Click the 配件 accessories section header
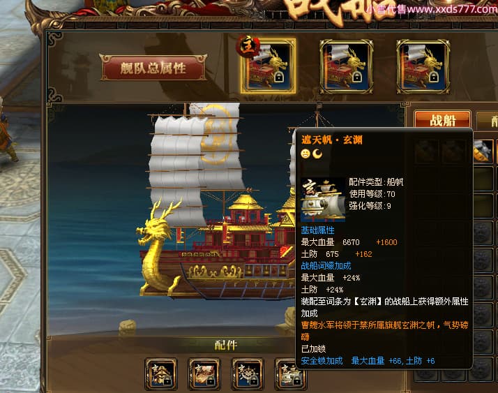498x393 pixels. tap(225, 345)
